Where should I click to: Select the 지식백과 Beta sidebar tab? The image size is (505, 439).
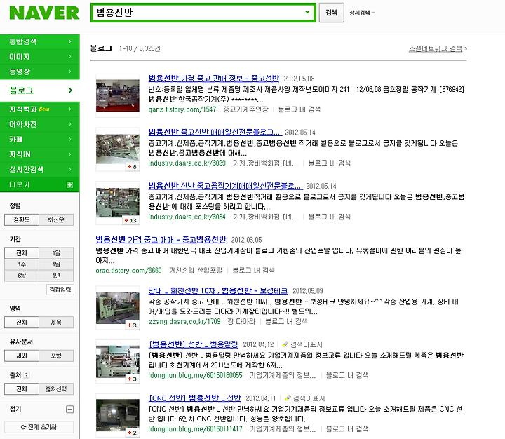39,109
